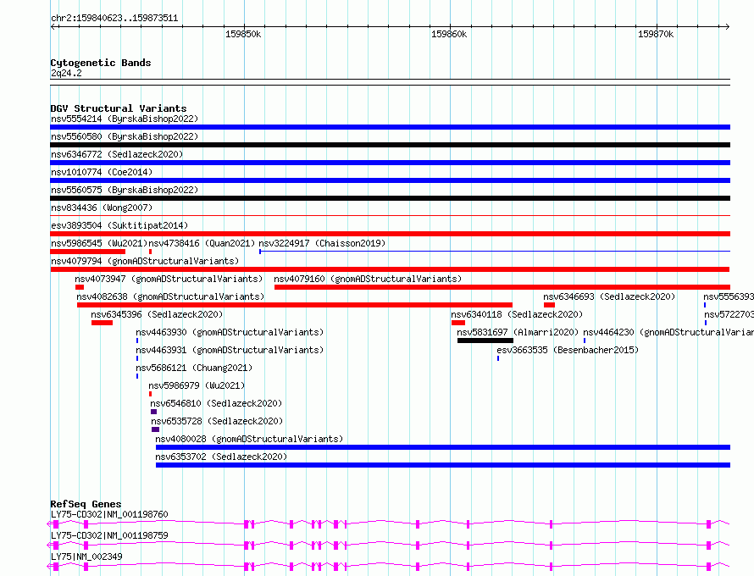Click nsv4079794 (gnomADStructuralVariants) label
Viewport: 754px width, 576px height.
pyautogui.click(x=145, y=261)
